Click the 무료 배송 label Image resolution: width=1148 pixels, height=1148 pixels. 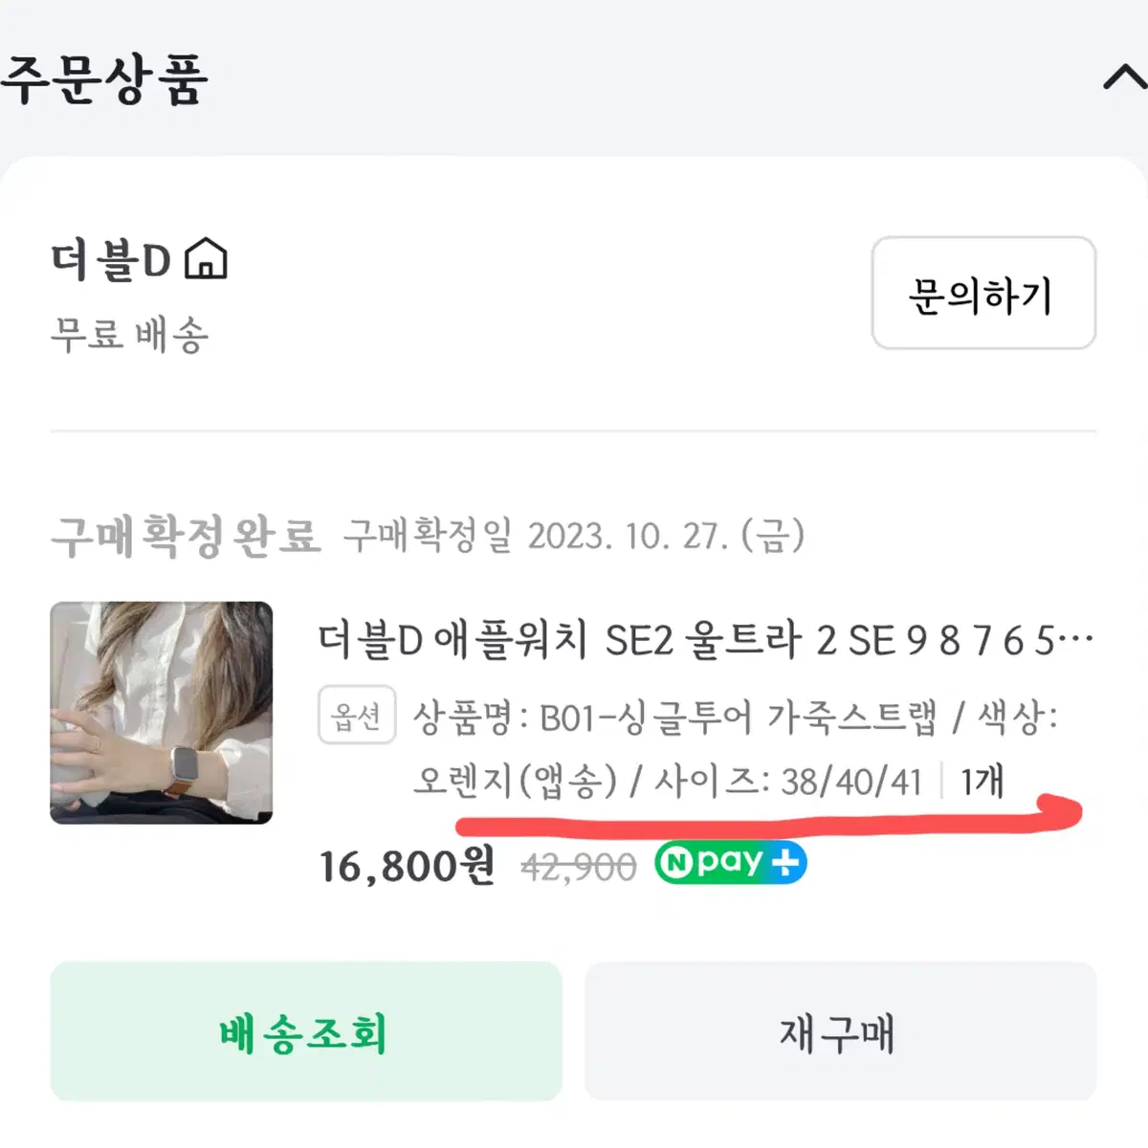click(129, 335)
